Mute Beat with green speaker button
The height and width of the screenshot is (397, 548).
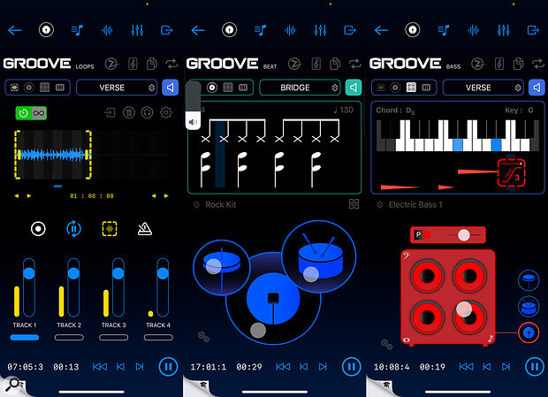pos(354,88)
